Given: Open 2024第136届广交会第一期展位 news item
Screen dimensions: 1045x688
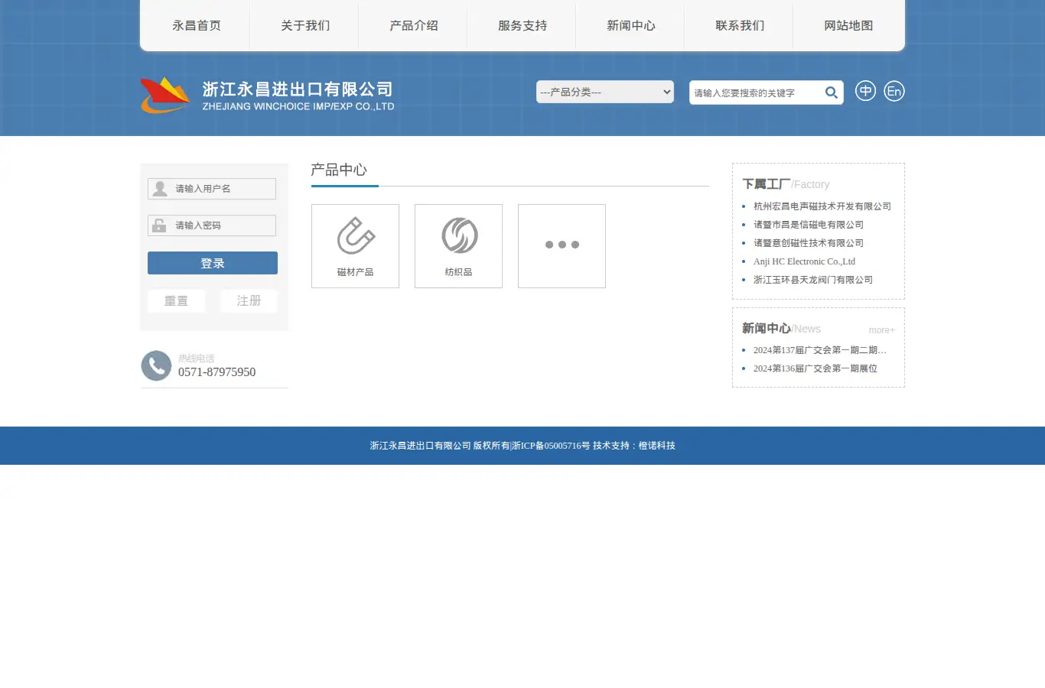Looking at the screenshot, I should (815, 368).
